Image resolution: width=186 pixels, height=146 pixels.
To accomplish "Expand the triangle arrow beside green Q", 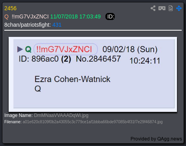I will pyautogui.click(x=20, y=49).
